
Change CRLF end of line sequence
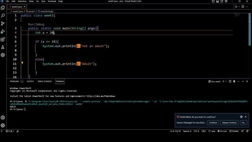(x=204, y=131)
